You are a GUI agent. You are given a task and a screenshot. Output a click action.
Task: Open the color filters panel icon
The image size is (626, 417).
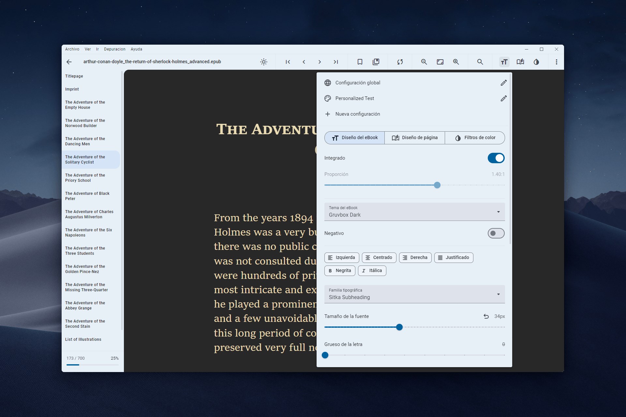[x=536, y=62]
